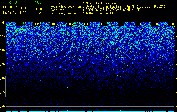Click the yellow detection tick below 1136
The width and height of the screenshot is (177, 112).
(108, 110)
